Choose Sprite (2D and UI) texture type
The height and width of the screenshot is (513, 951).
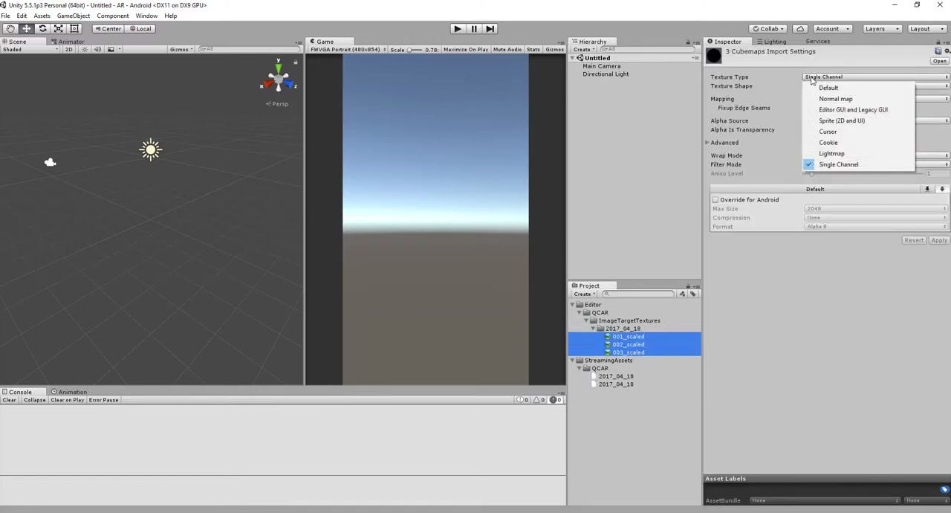pyautogui.click(x=842, y=120)
